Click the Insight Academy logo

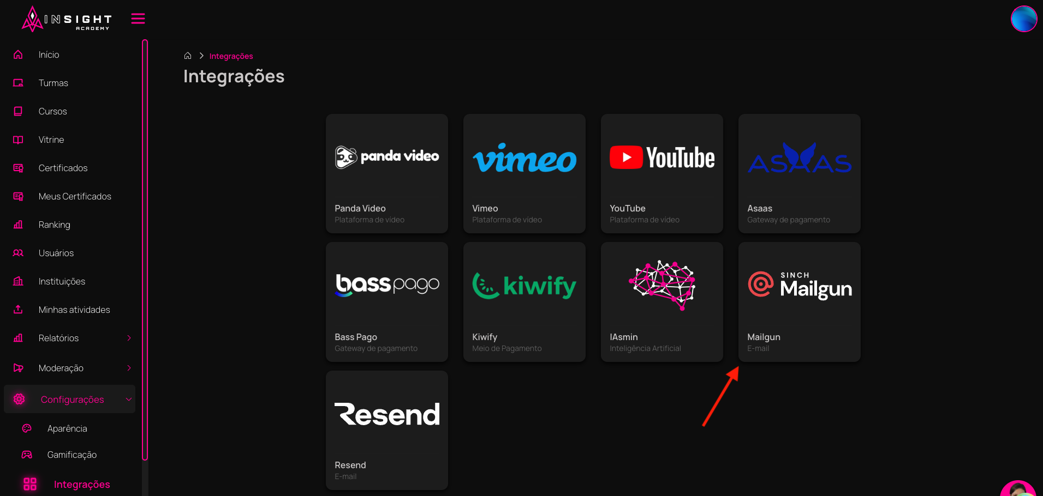coord(67,19)
